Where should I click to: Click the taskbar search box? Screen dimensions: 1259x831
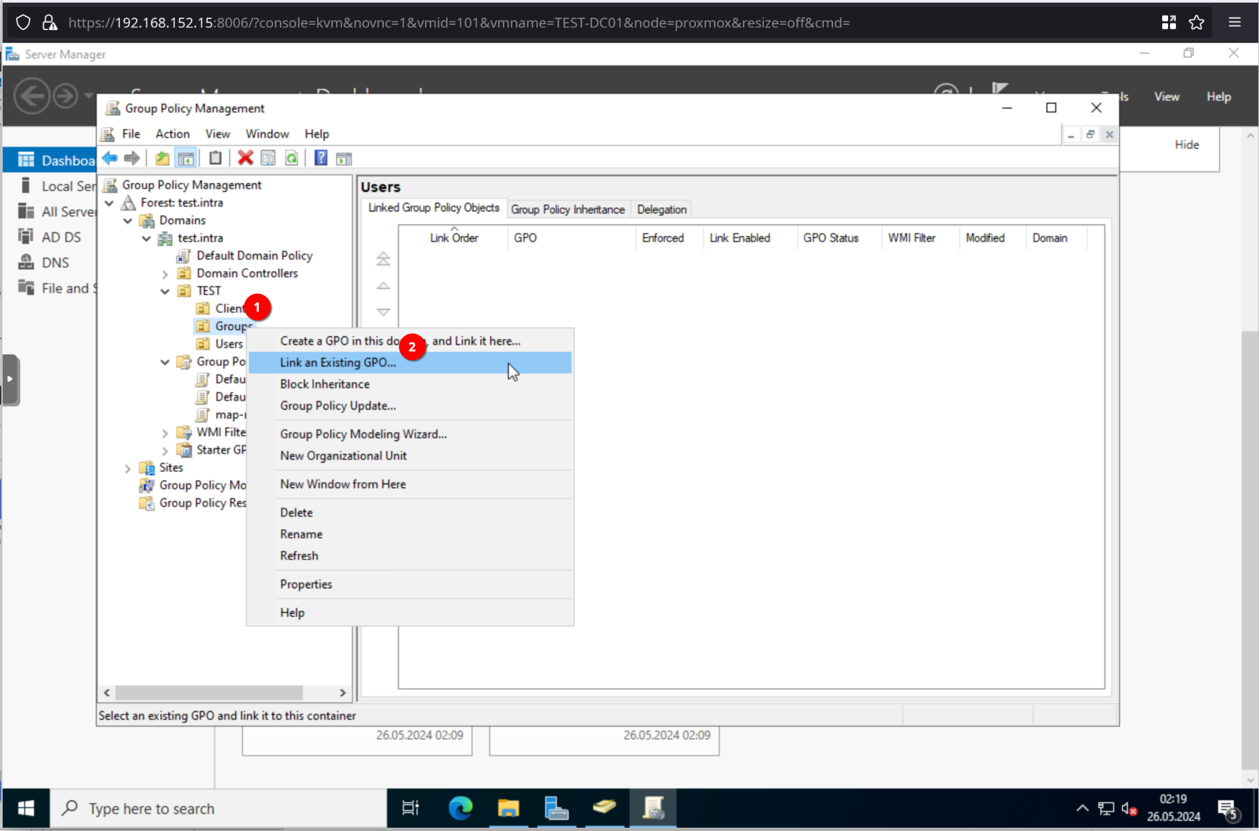(x=218, y=809)
